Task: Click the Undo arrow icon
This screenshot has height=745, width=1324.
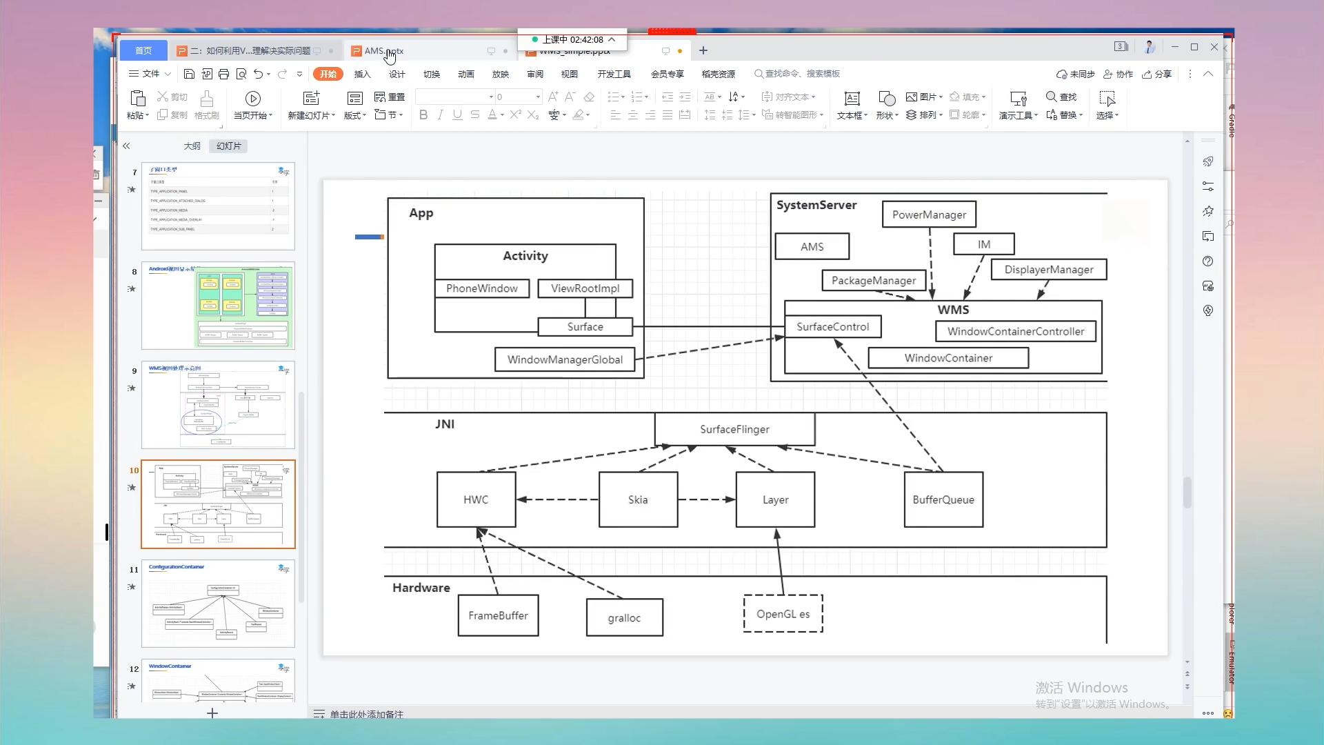Action: (x=258, y=74)
